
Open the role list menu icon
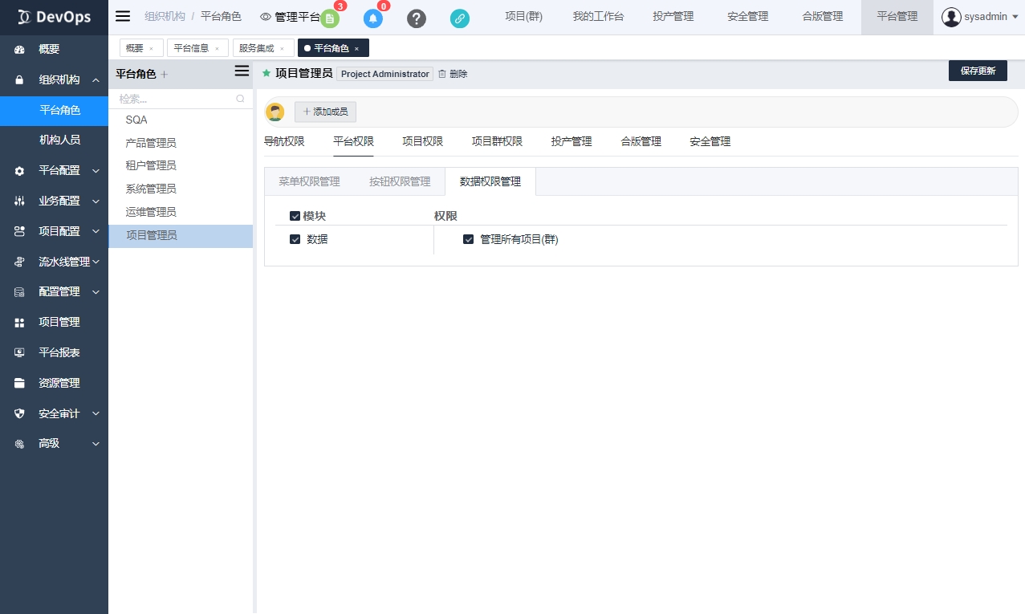[241, 71]
